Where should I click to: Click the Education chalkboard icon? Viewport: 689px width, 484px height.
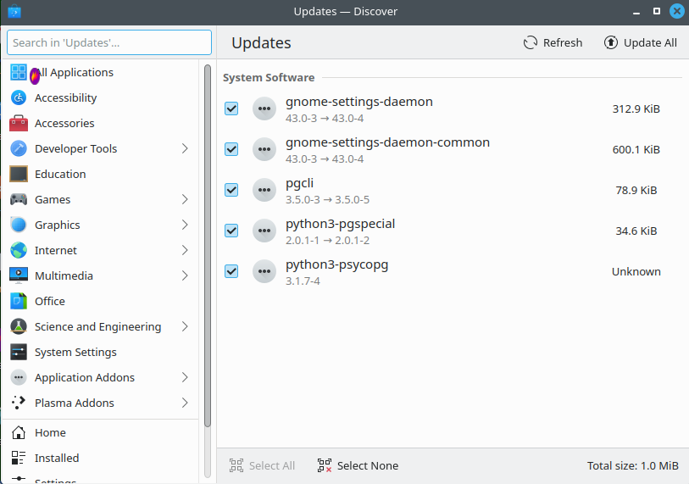click(19, 174)
